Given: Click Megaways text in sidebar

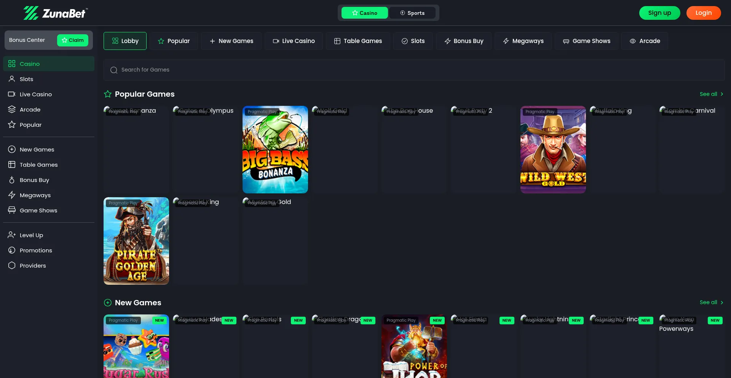Looking at the screenshot, I should click(35, 195).
